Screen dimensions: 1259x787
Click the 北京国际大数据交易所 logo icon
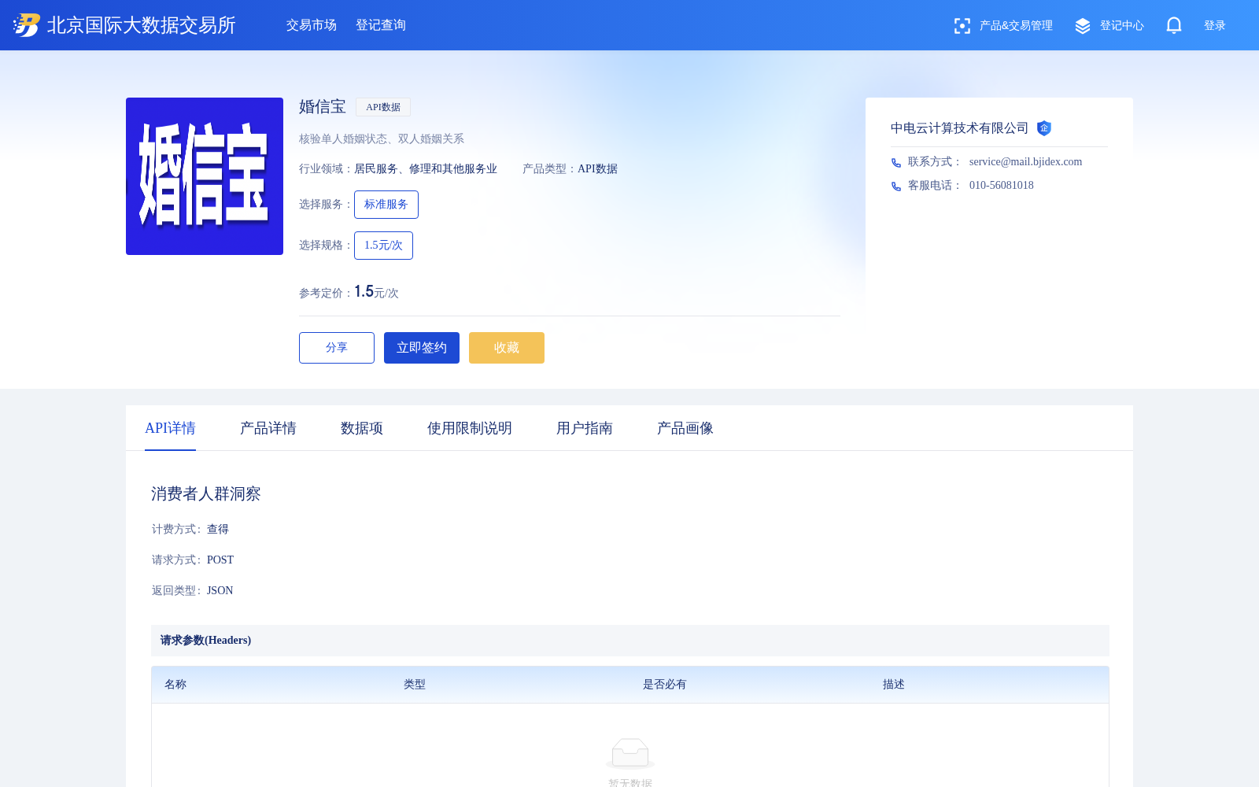point(27,25)
